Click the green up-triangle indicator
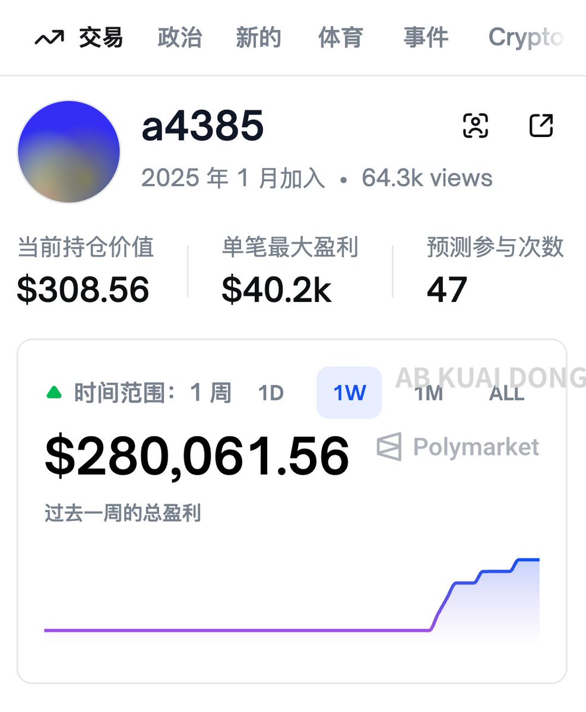Viewport: 586px width, 712px height. click(55, 392)
